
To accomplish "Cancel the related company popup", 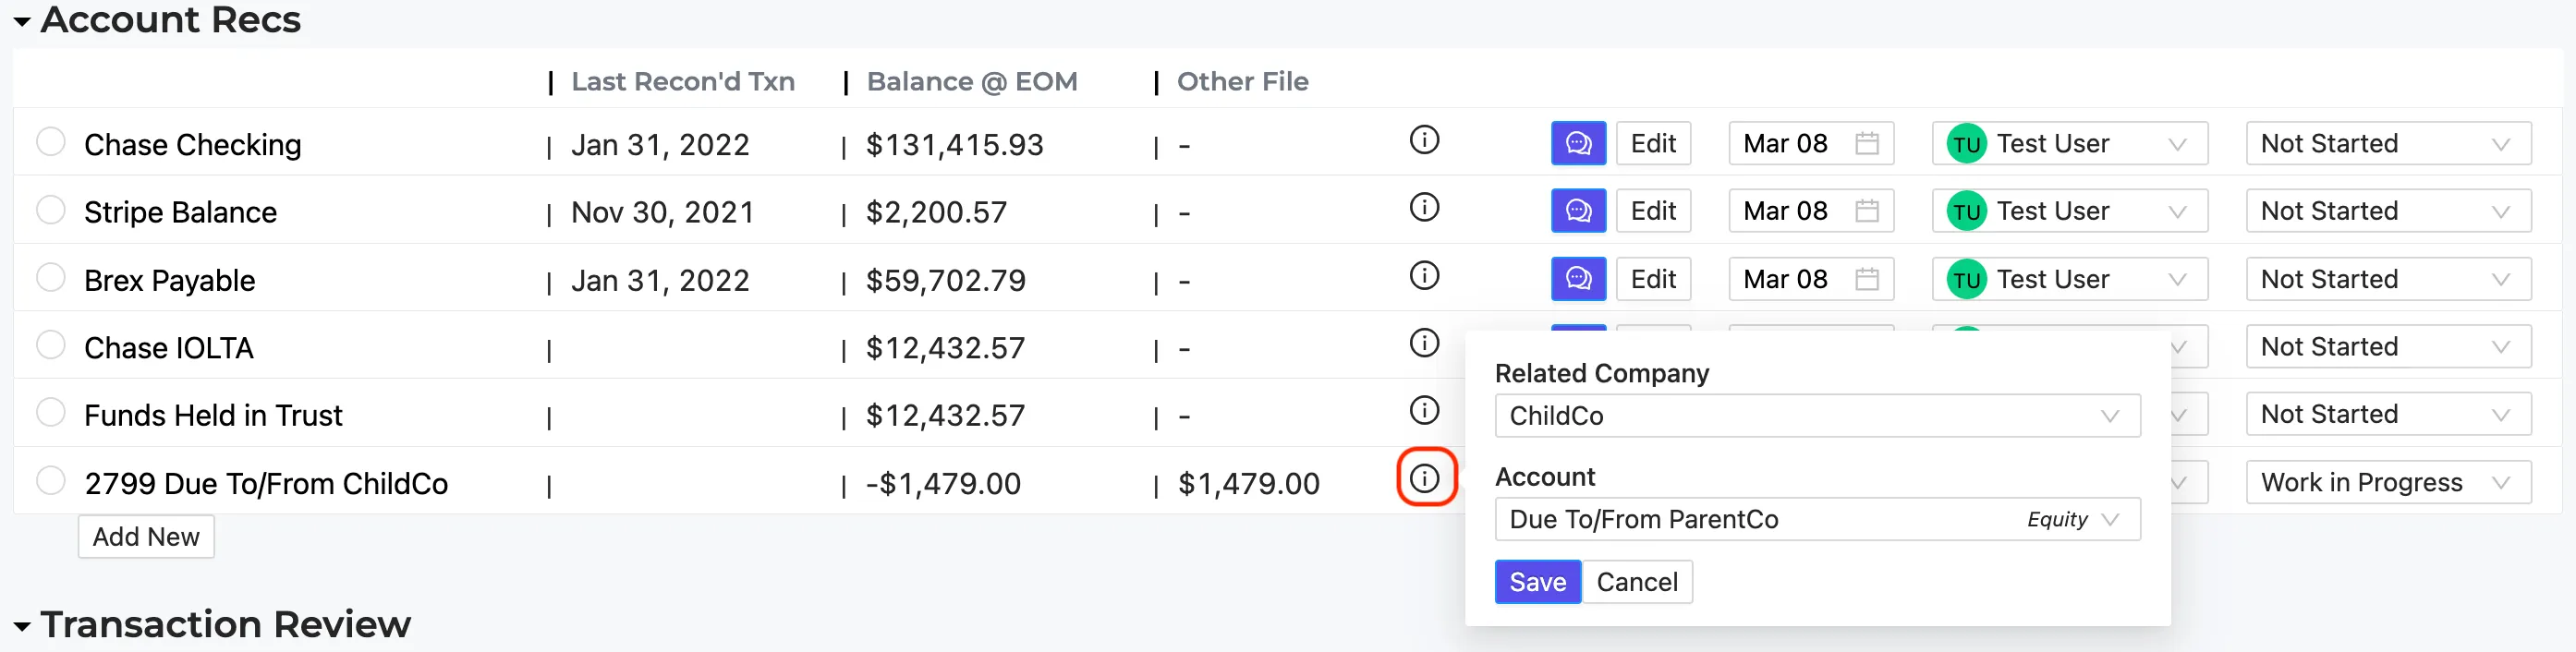I will [1637, 582].
